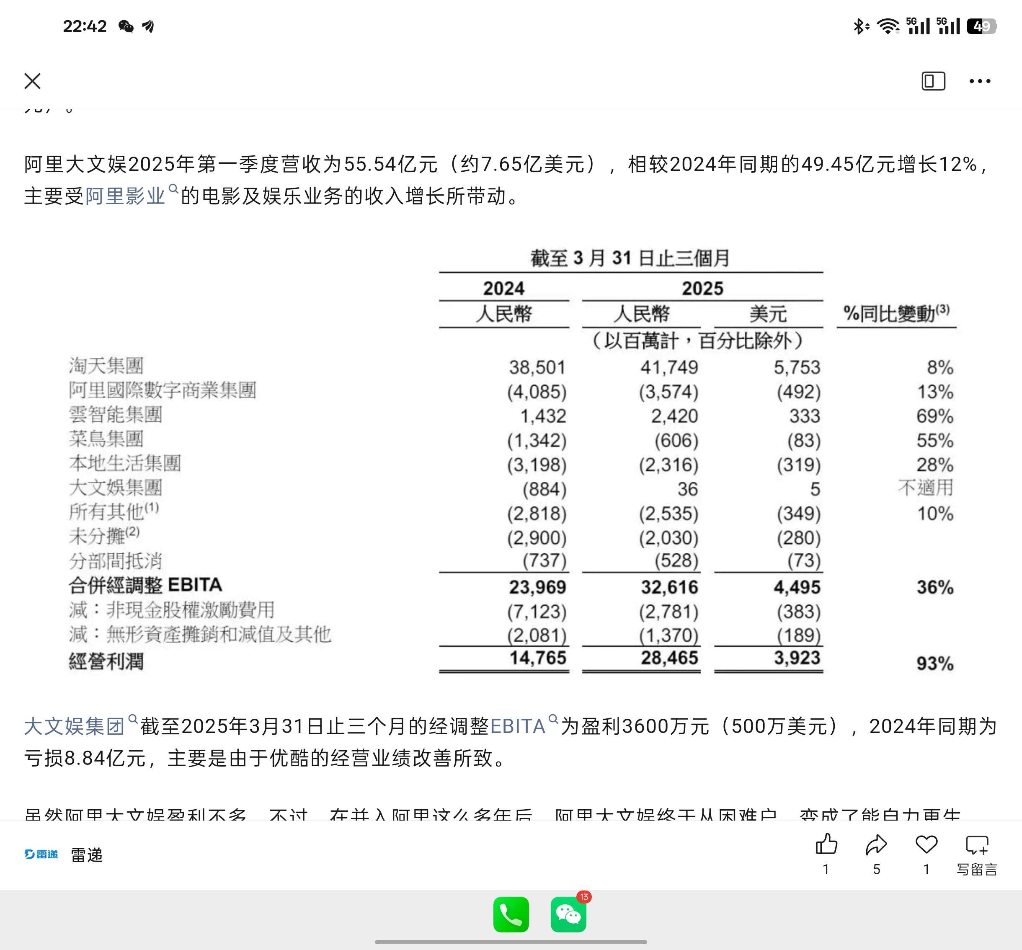This screenshot has width=1022, height=950.
Task: Tap the 合併經調整 EBITA row label
Action: (x=145, y=585)
